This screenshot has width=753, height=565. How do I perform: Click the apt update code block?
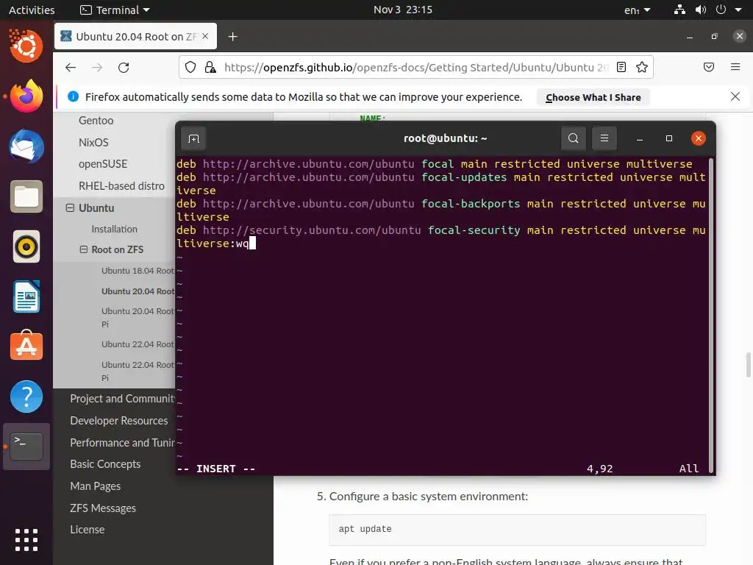(x=517, y=530)
